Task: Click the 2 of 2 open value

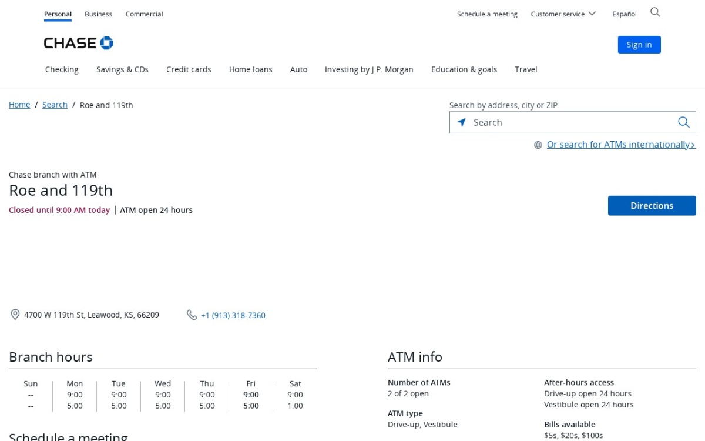Action: (x=408, y=393)
